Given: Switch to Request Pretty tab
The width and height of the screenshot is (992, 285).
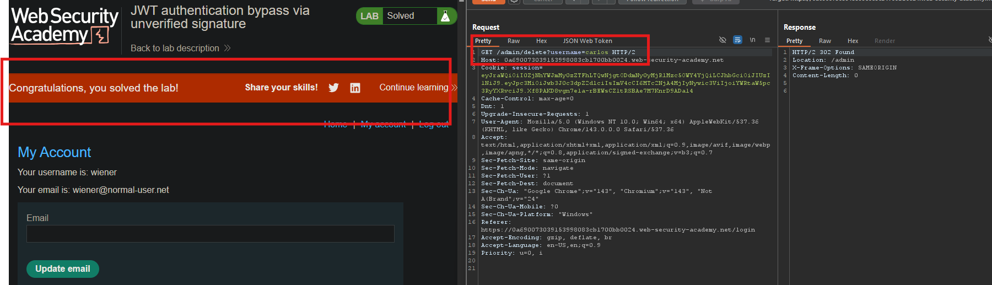Looking at the screenshot, I should click(483, 41).
